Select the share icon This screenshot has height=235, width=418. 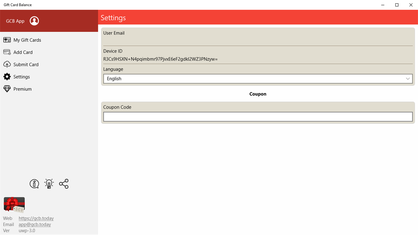coord(64,184)
